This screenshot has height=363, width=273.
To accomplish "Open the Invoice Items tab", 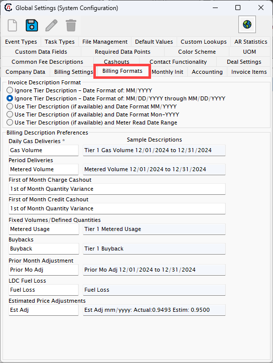I will pos(249,72).
